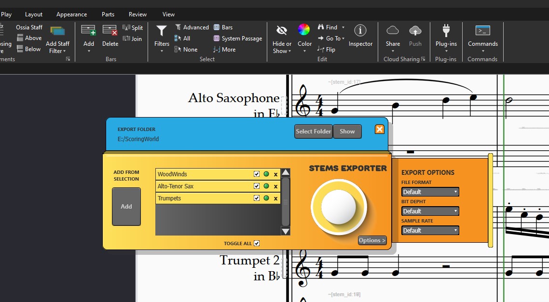
Task: Click the Share cloud icon
Action: pos(393,31)
